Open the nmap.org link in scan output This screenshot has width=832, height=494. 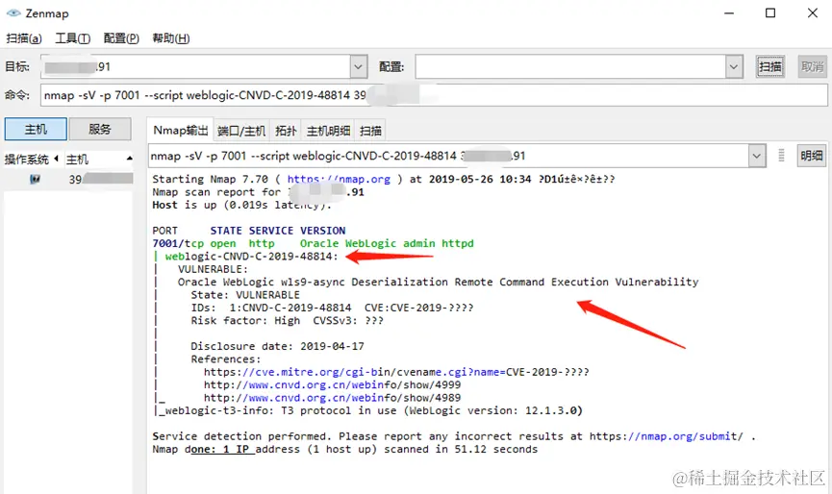[339, 179]
